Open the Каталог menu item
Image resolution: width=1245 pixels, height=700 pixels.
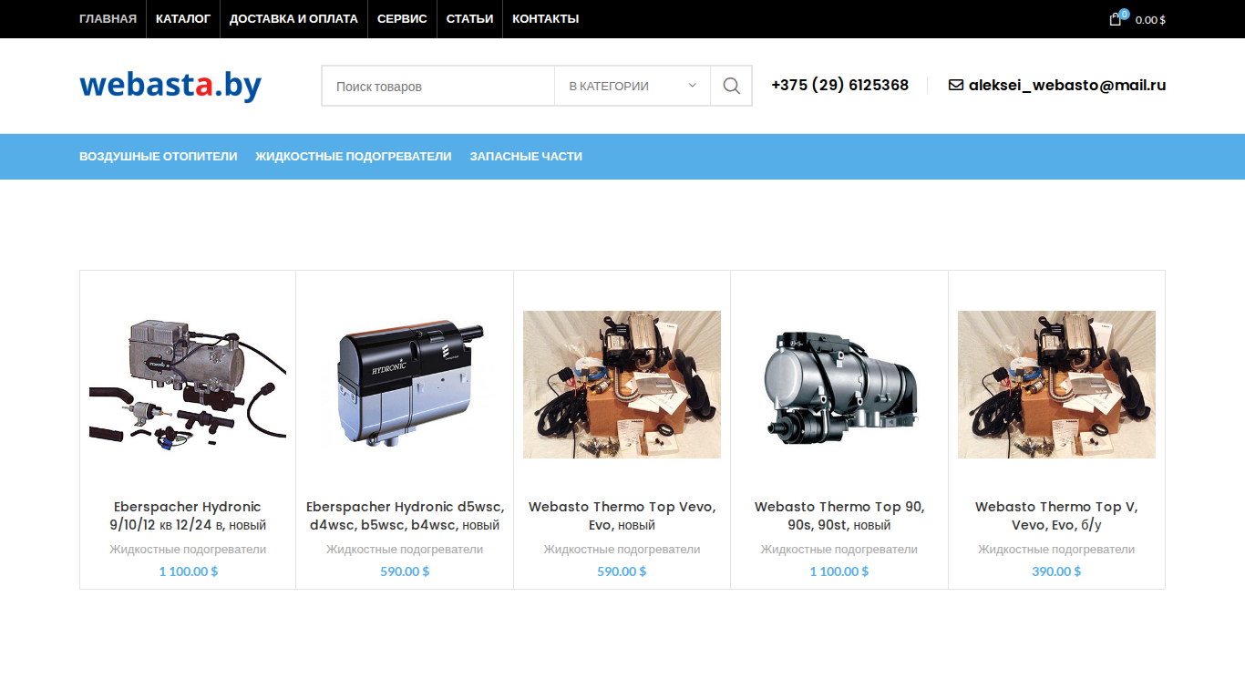(183, 19)
